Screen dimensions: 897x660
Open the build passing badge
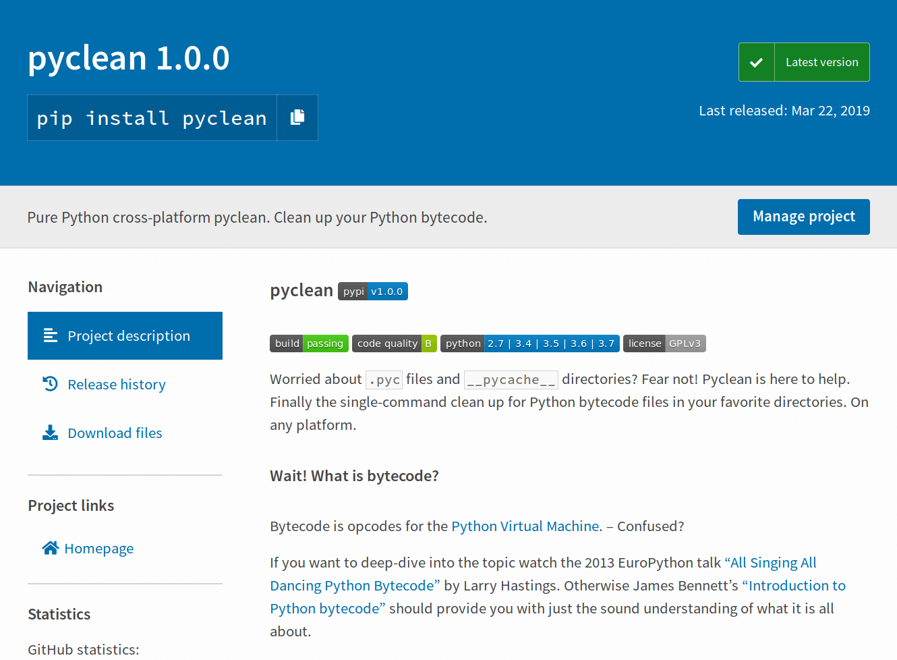tap(309, 343)
